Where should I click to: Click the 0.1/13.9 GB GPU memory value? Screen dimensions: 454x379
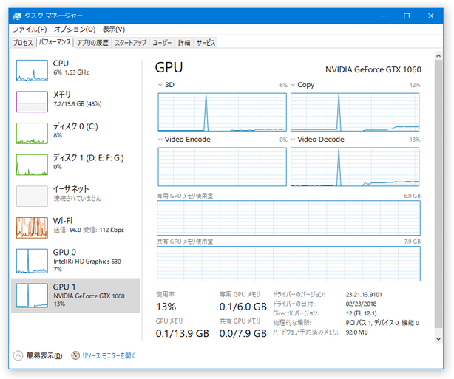tap(182, 334)
